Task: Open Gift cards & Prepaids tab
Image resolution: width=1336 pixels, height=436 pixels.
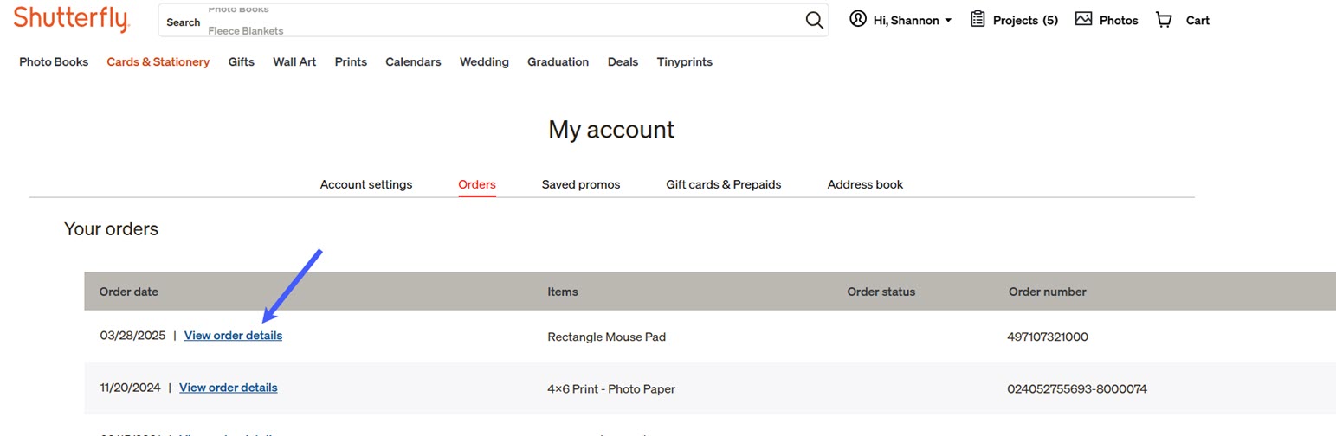Action: [724, 184]
